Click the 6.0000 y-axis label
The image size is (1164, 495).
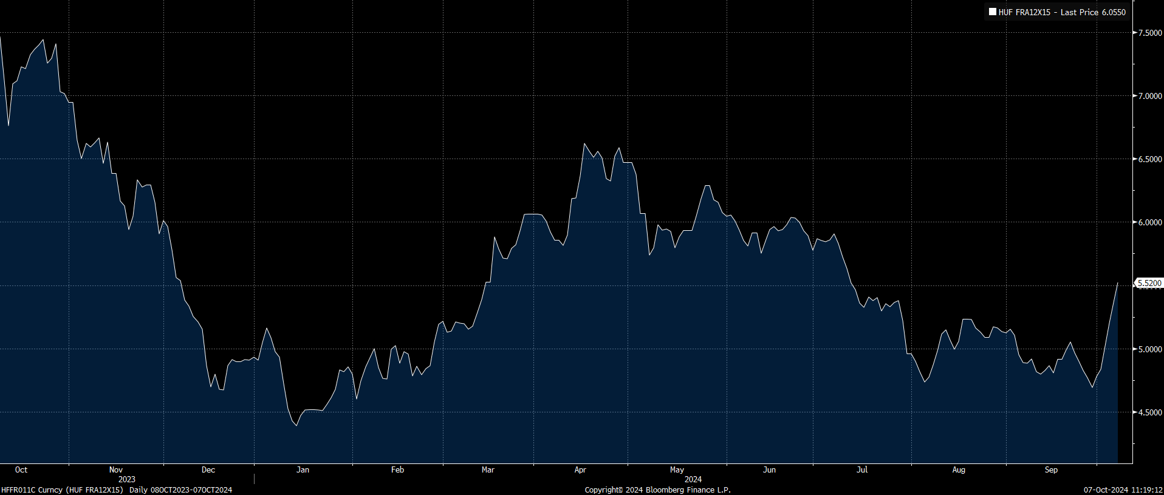(x=1150, y=222)
